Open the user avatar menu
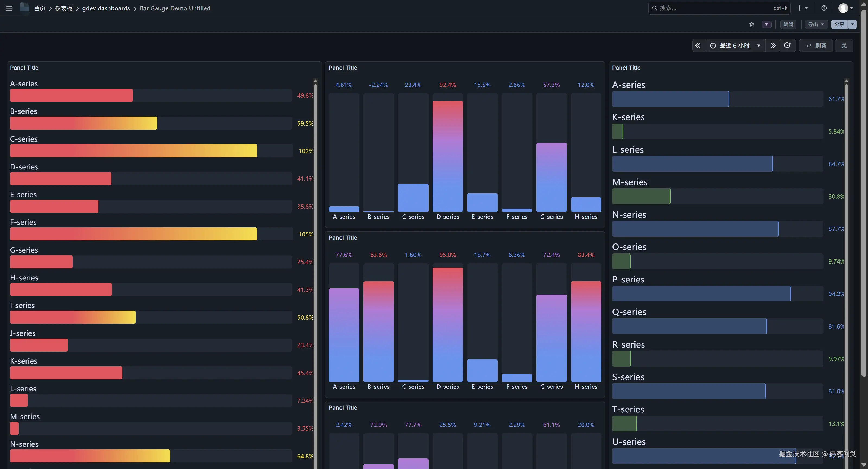This screenshot has height=469, width=868. (x=846, y=8)
